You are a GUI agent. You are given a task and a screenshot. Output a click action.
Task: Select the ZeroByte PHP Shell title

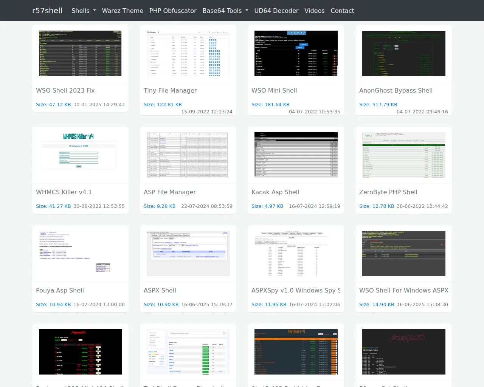point(388,192)
